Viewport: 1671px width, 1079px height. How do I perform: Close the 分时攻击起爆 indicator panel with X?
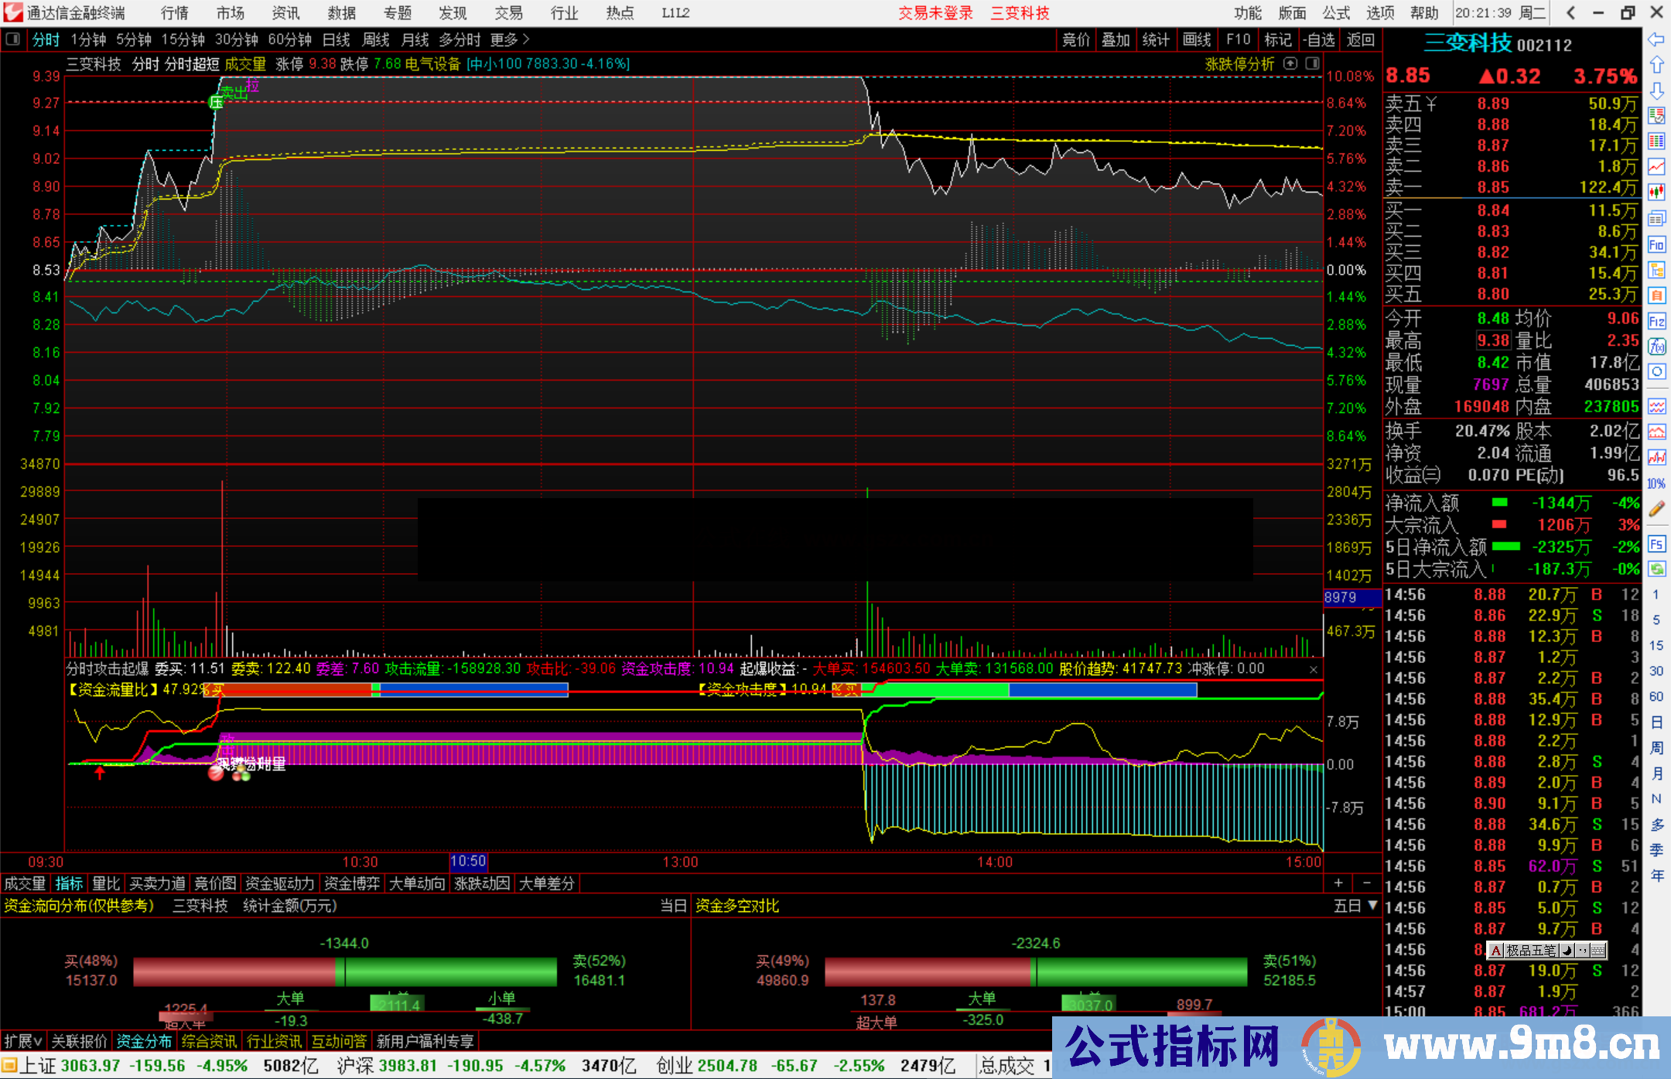(x=1313, y=669)
